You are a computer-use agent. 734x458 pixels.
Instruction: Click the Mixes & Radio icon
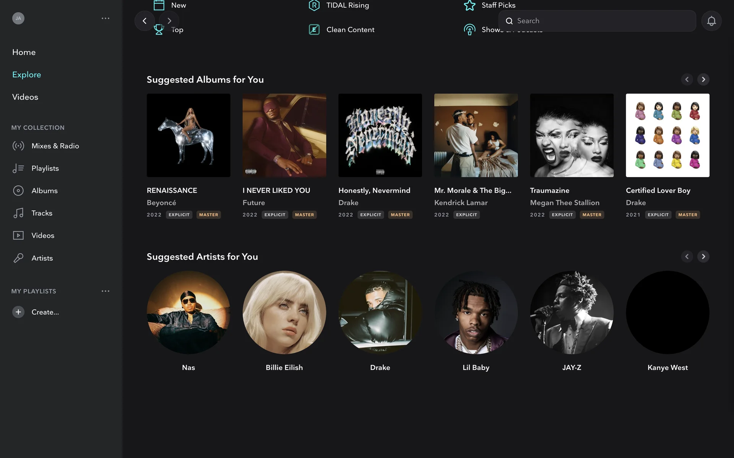[18, 146]
